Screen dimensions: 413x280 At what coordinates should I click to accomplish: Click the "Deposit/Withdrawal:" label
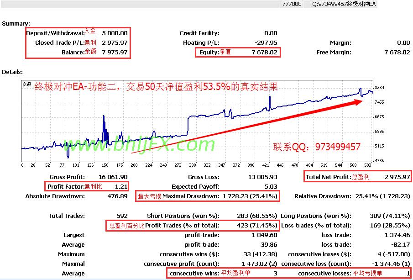pos(55,33)
